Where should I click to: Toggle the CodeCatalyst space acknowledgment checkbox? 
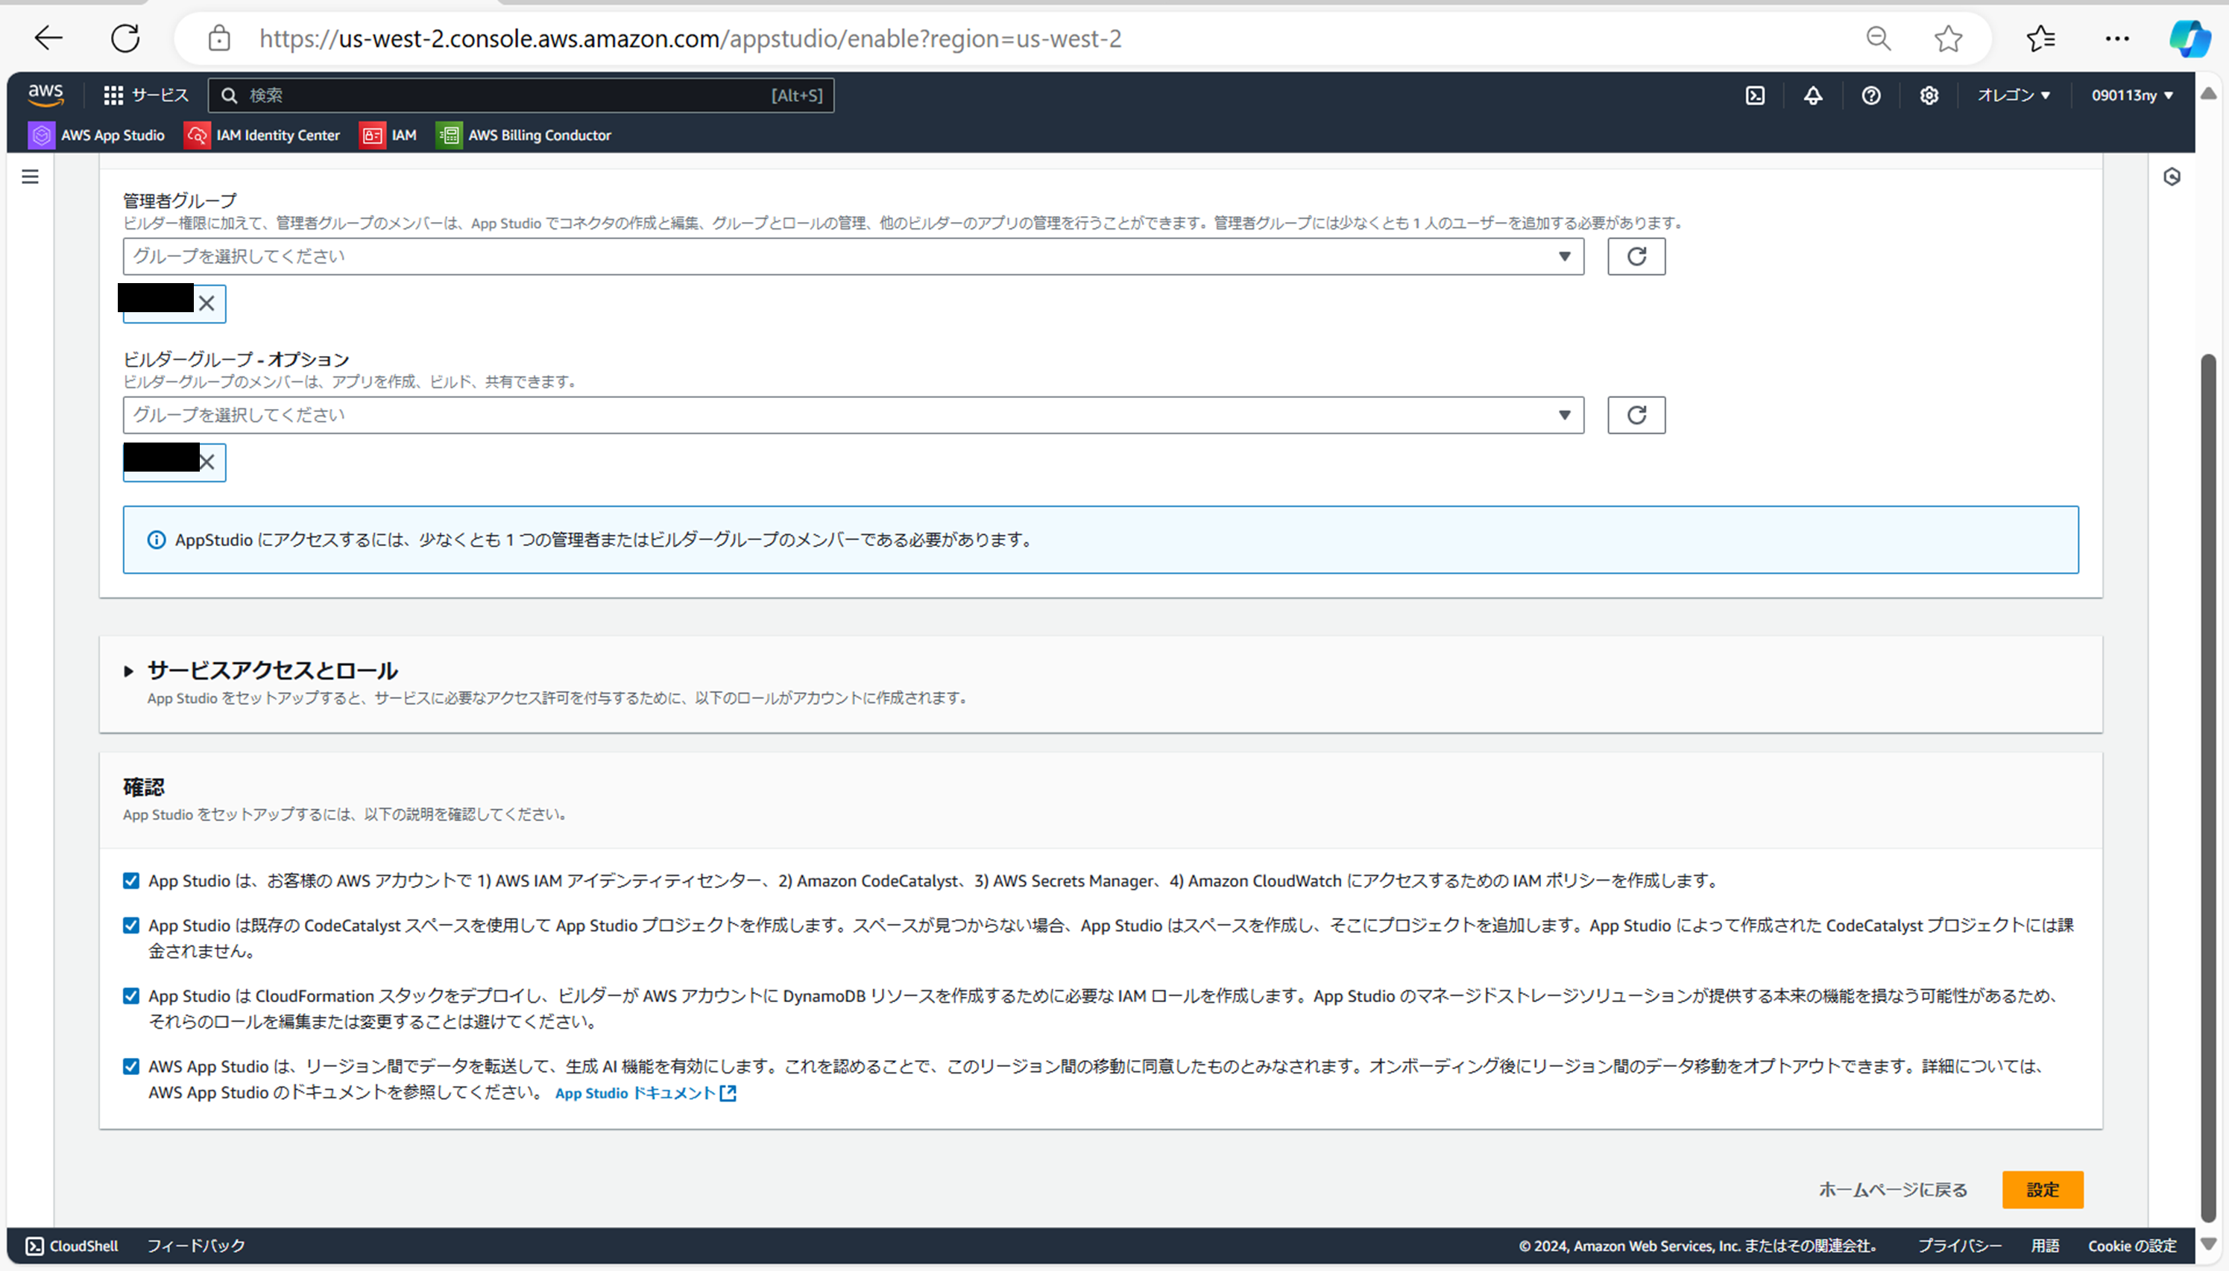click(x=131, y=925)
